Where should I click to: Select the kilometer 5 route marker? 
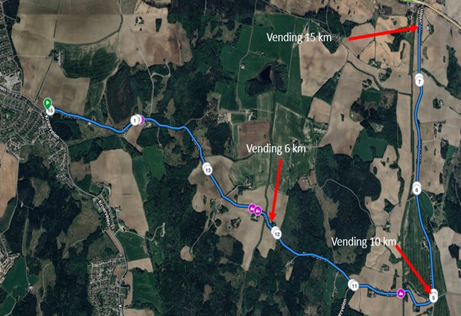coord(433,297)
